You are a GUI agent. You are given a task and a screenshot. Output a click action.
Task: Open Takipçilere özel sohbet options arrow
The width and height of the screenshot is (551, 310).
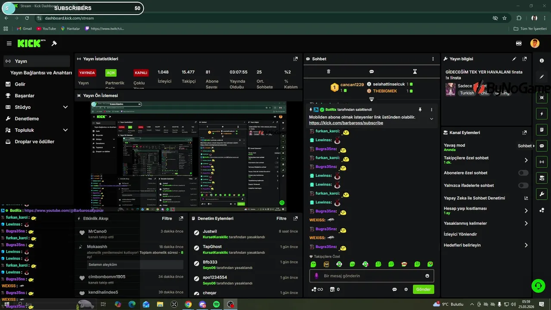526,160
